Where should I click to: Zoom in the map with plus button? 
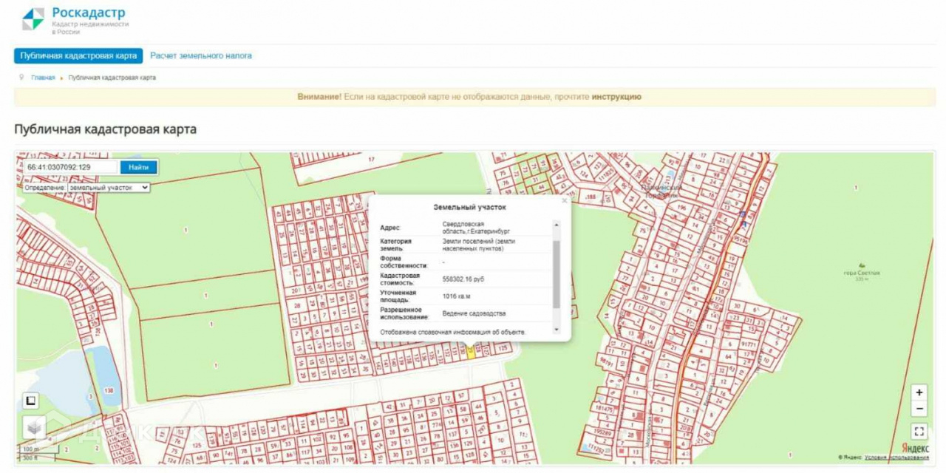919,392
